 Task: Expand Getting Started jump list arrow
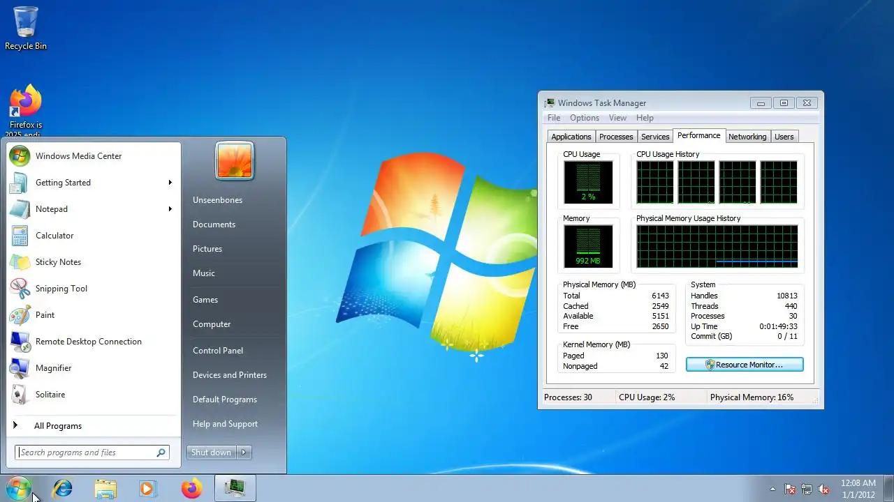pos(170,183)
